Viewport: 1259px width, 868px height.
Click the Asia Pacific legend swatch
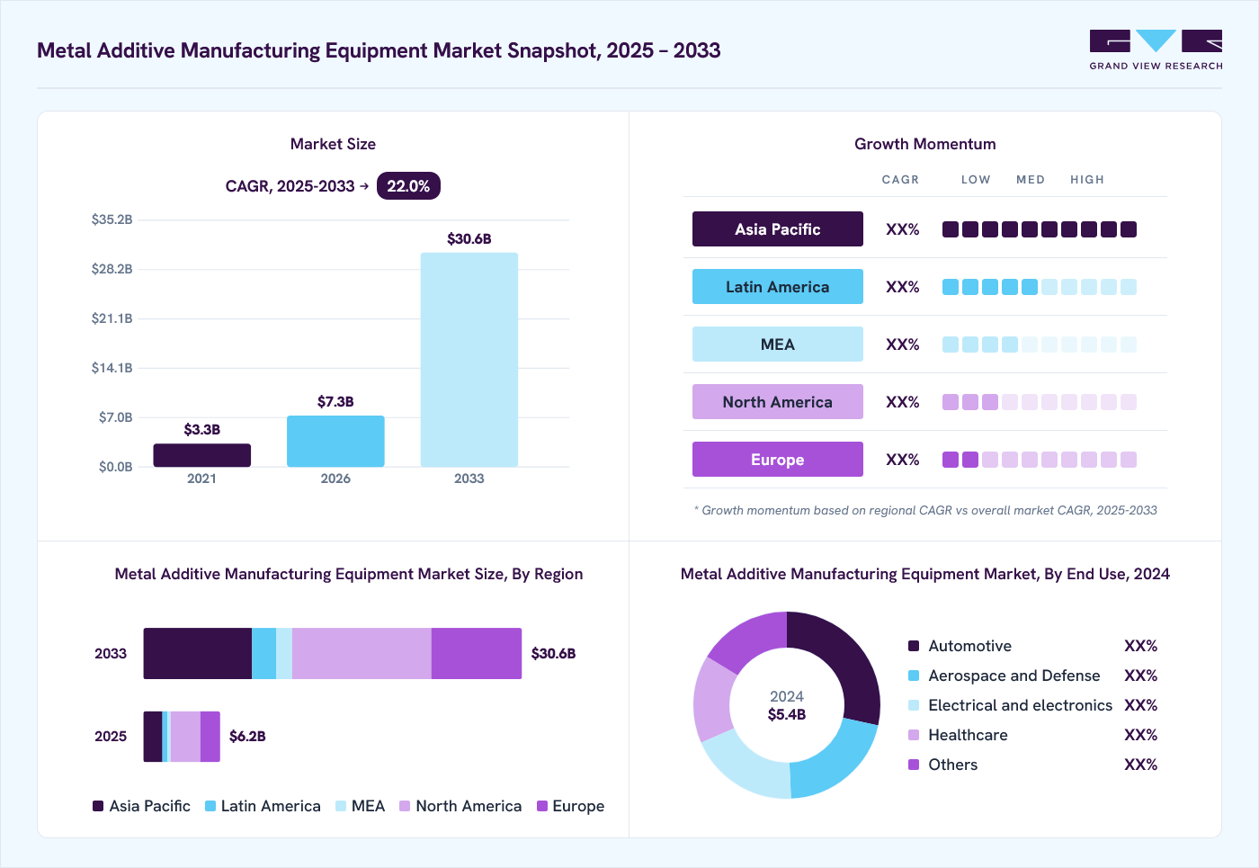pos(98,806)
